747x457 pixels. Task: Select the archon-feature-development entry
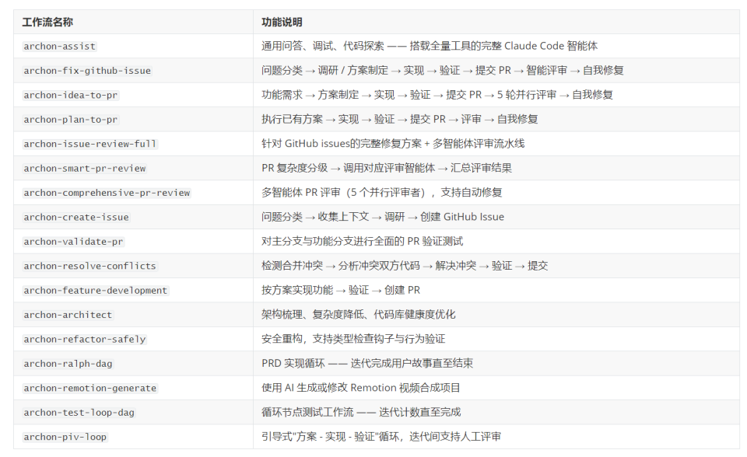(x=95, y=291)
